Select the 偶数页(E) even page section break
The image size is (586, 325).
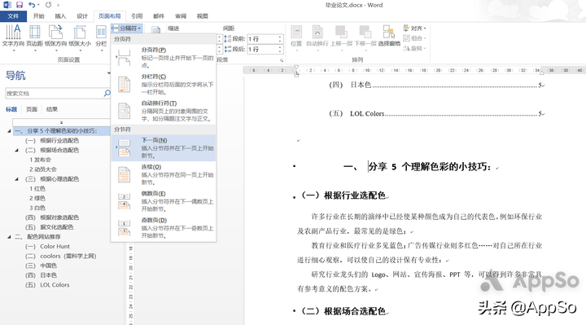(164, 201)
